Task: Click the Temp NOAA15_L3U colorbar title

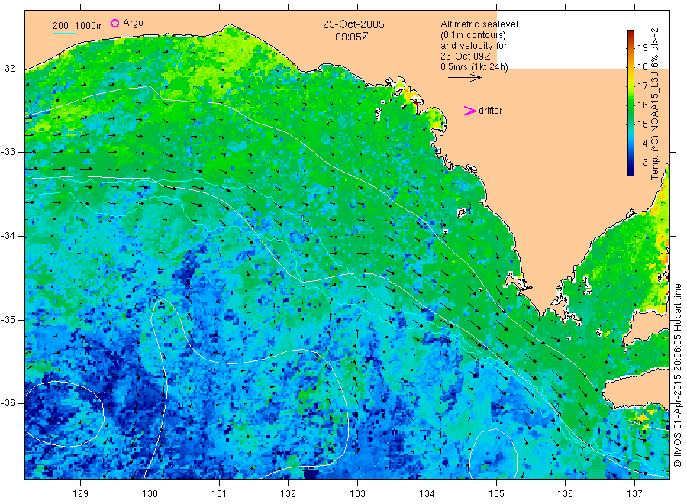Action: pyautogui.click(x=655, y=104)
